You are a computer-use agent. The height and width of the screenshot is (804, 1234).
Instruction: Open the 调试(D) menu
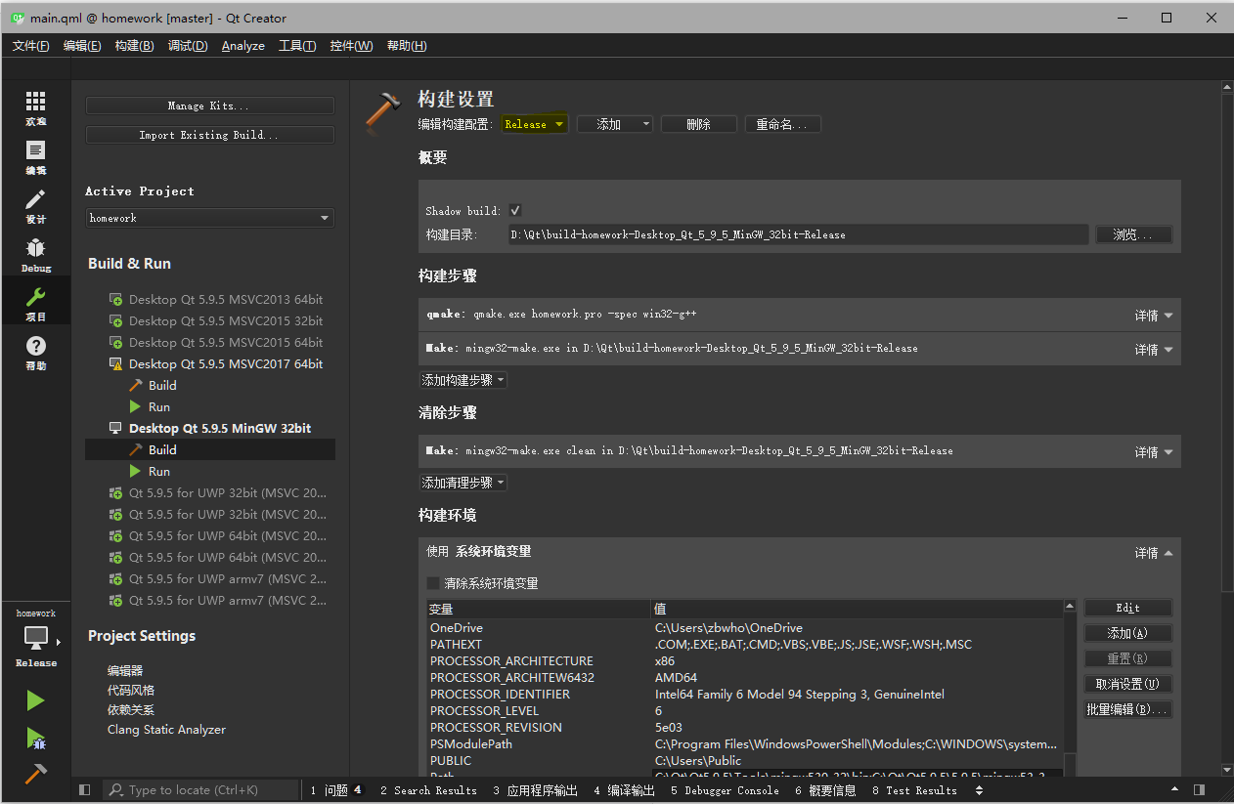point(188,46)
